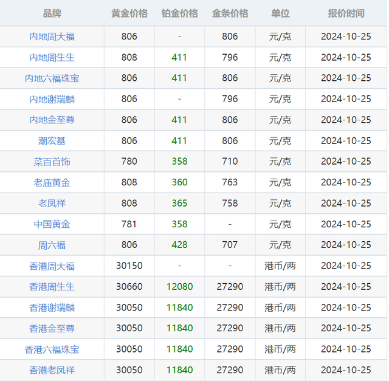Select 香港周大福 unit 港币/两
The width and height of the screenshot is (389, 381).
click(x=280, y=266)
